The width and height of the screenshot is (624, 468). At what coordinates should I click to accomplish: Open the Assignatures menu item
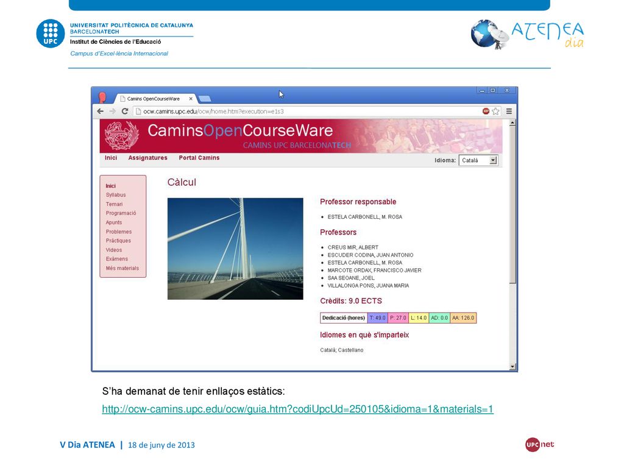pos(147,158)
